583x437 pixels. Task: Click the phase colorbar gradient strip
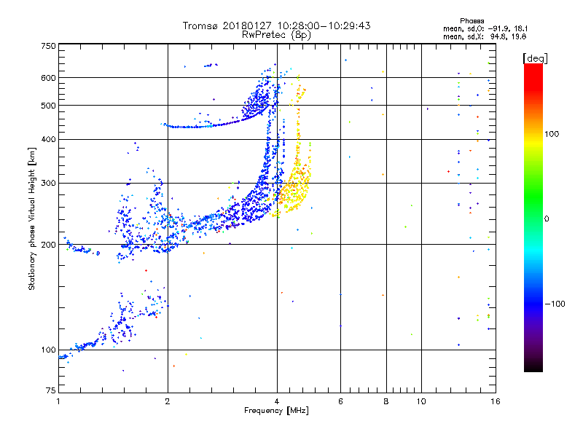(533, 218)
